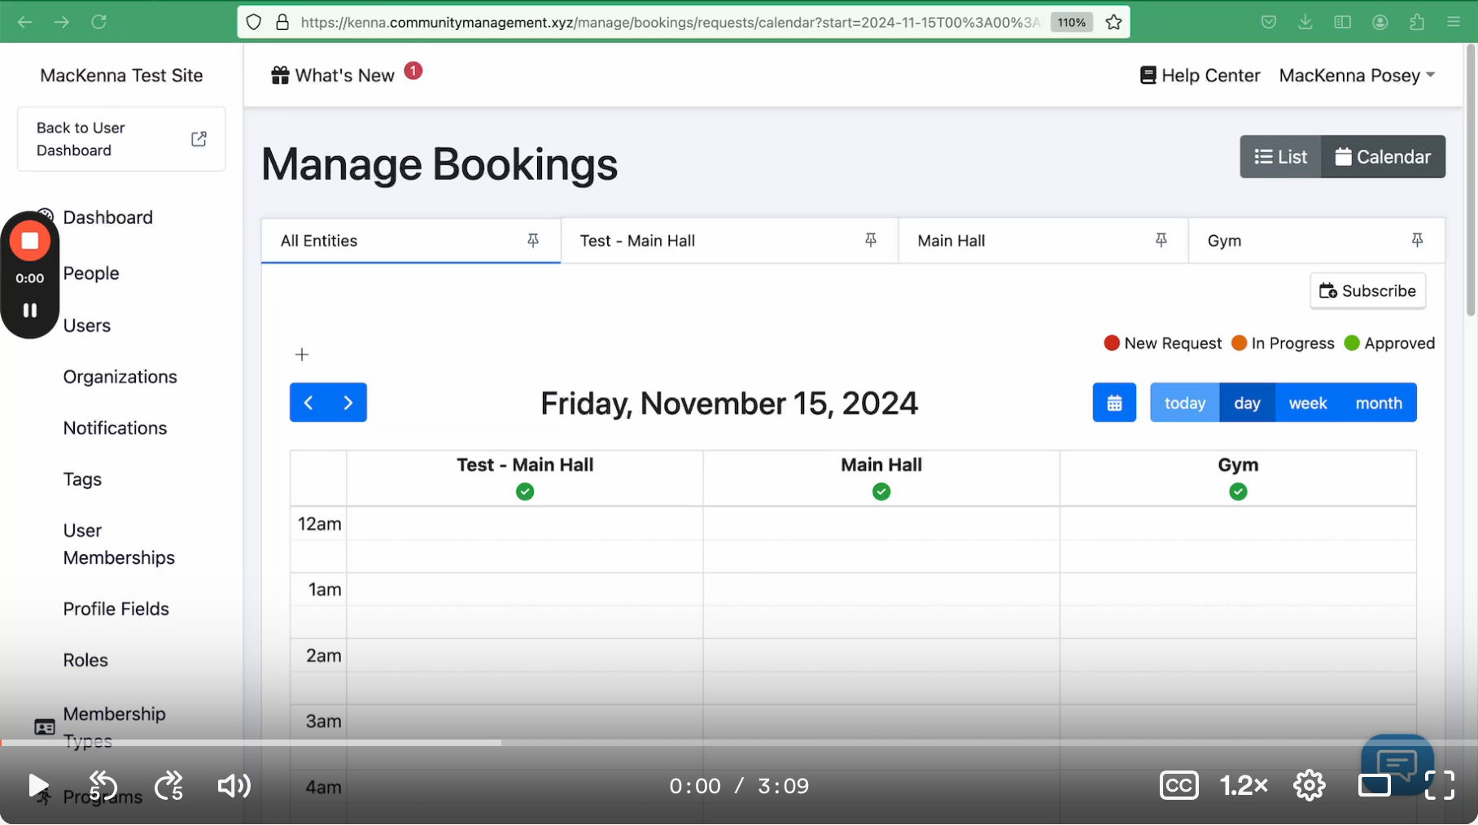Open the date picker calendar button
The width and height of the screenshot is (1478, 825).
[1114, 403]
